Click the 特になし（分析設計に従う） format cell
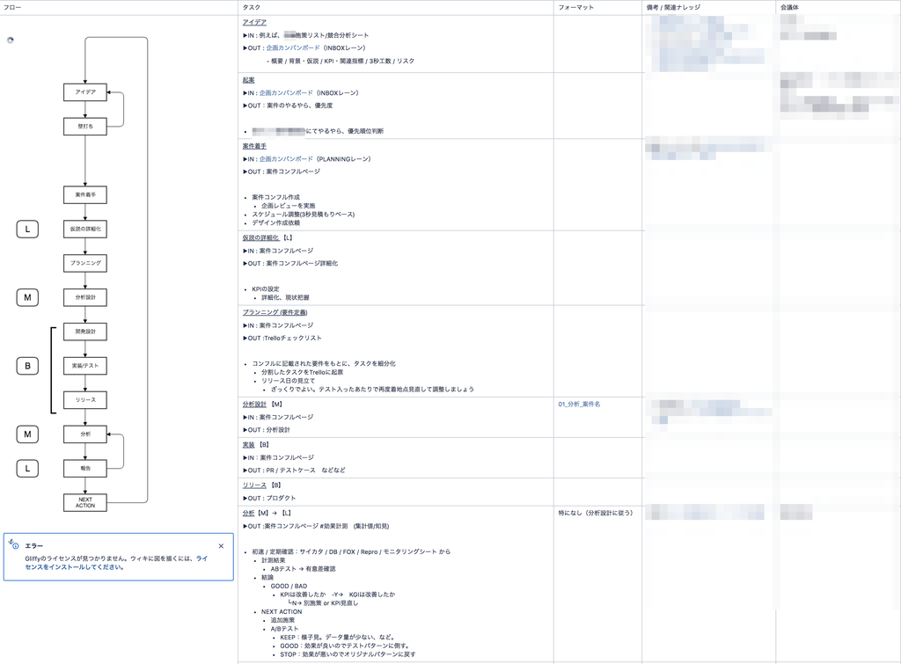This screenshot has height=664, width=901. point(596,513)
